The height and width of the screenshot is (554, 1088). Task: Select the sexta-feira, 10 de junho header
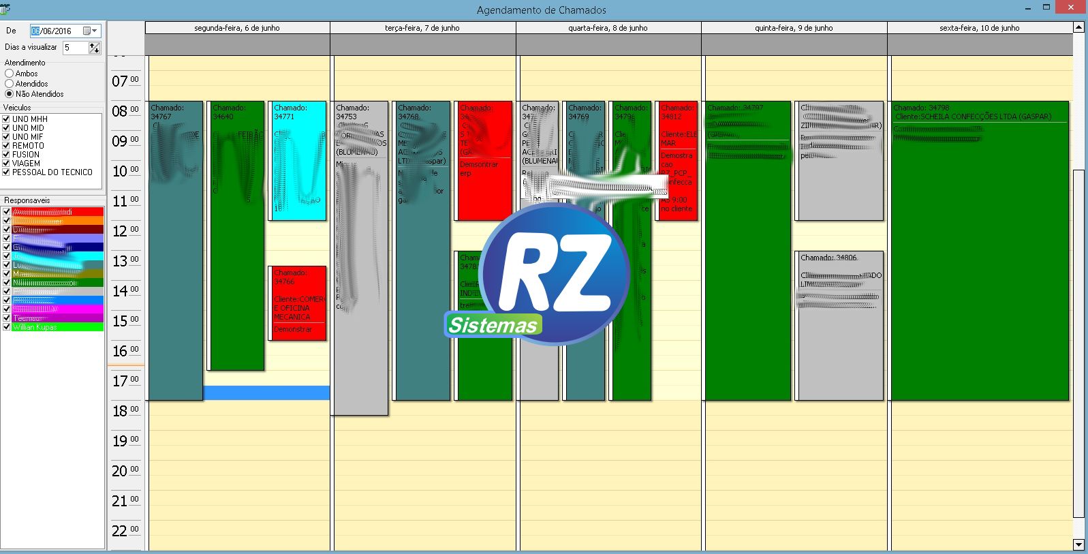(x=980, y=28)
